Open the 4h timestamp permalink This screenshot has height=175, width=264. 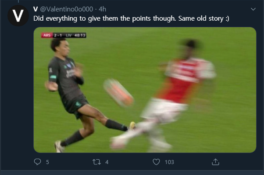(102, 9)
